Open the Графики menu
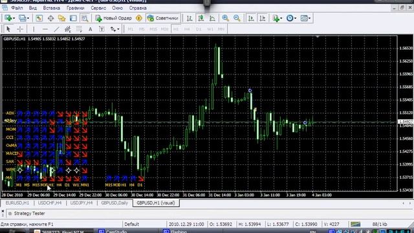Image resolution: width=414 pixels, height=233 pixels. [76, 8]
